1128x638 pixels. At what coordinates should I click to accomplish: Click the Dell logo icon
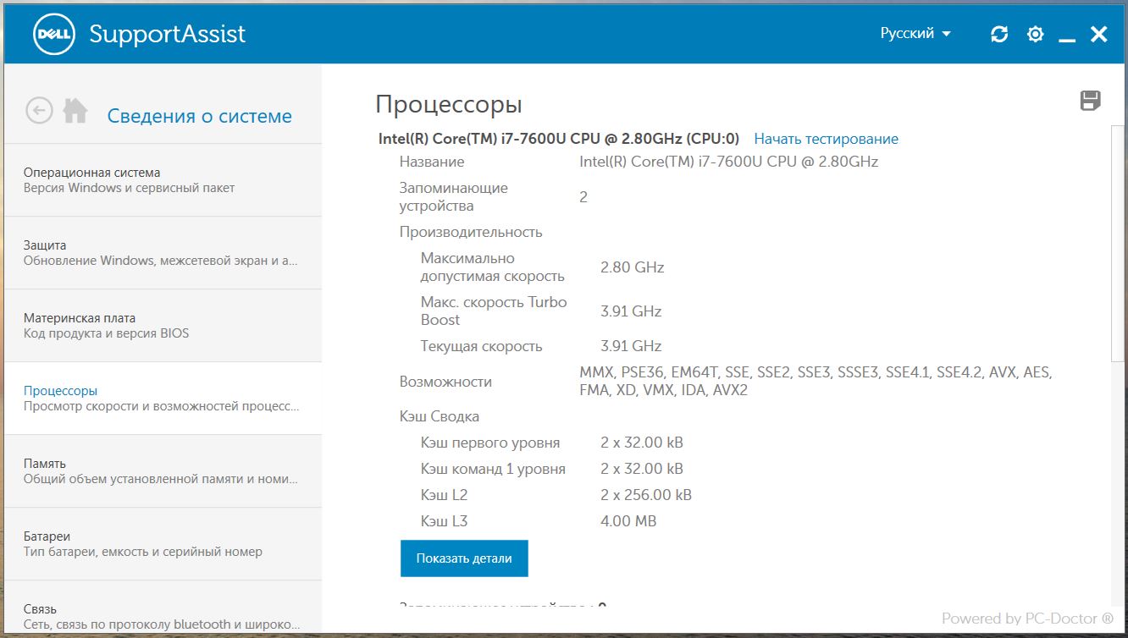point(54,34)
